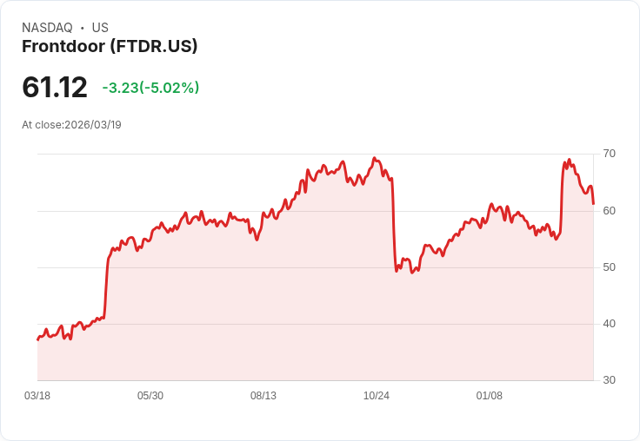Click the 30 y-axis label
The width and height of the screenshot is (640, 441).
609,380
